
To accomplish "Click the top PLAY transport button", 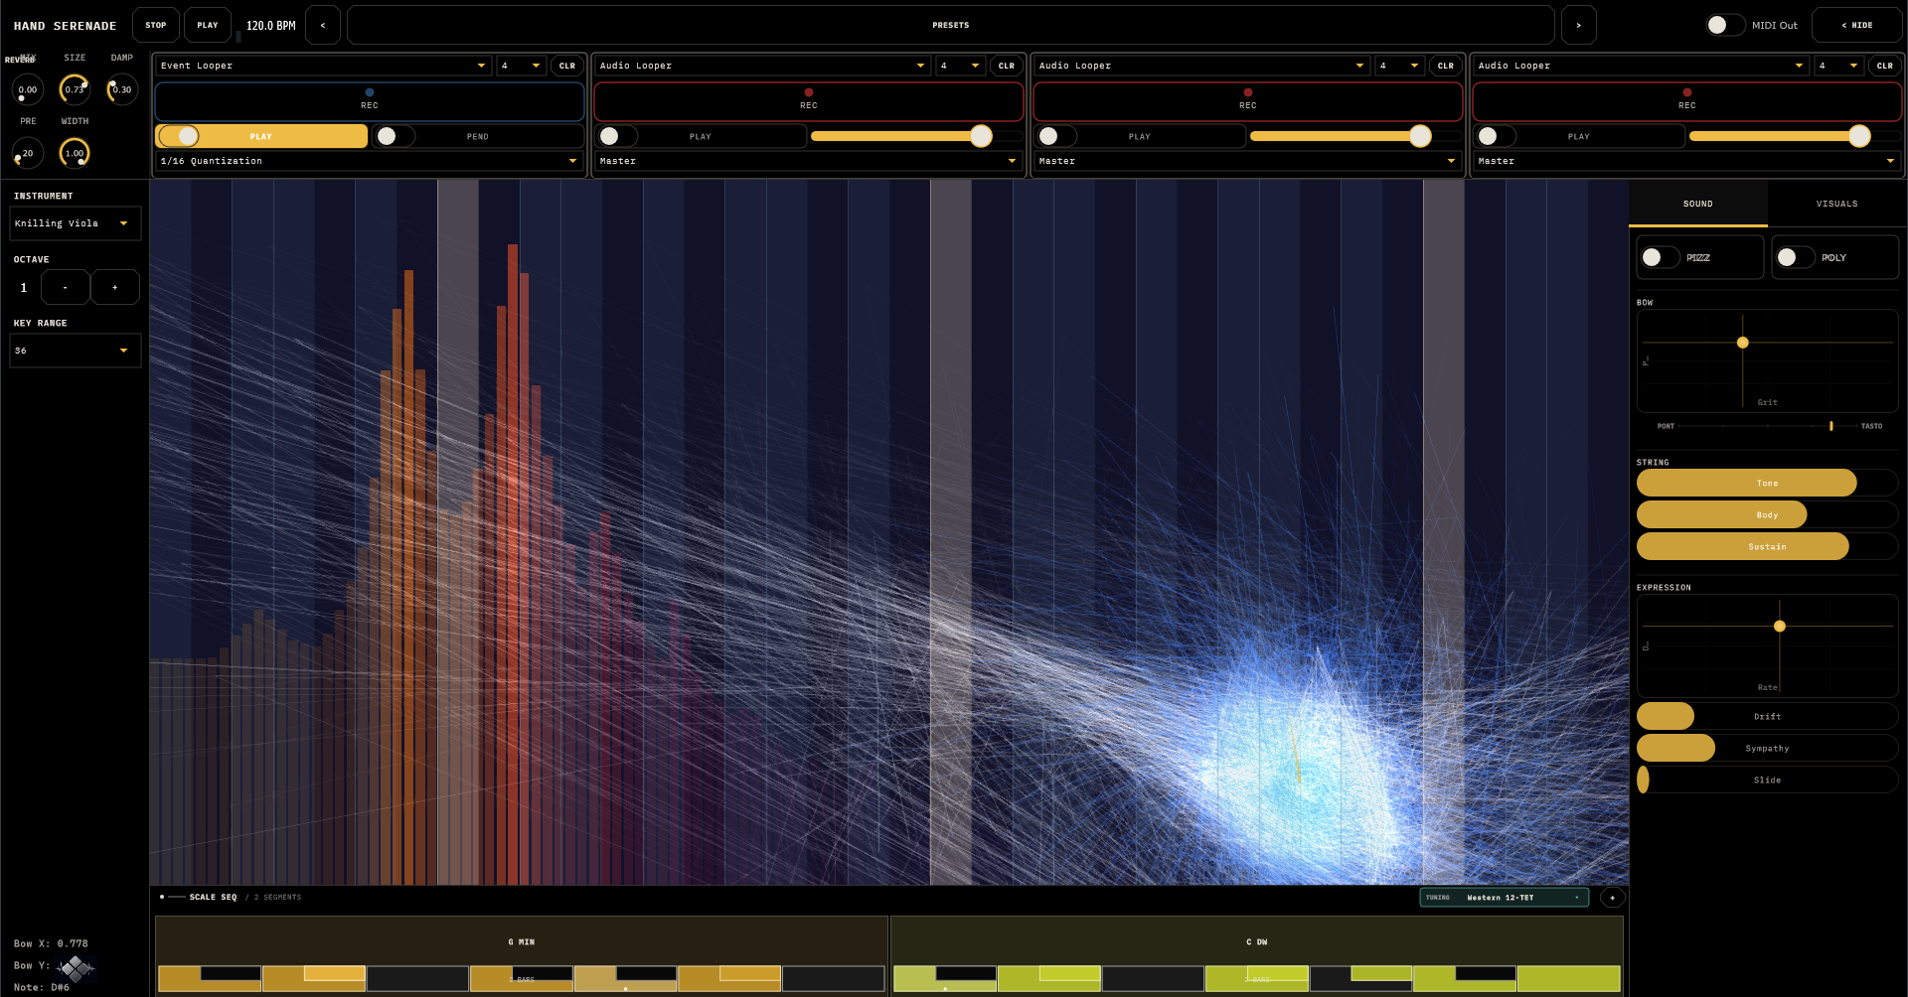I will coord(208,25).
